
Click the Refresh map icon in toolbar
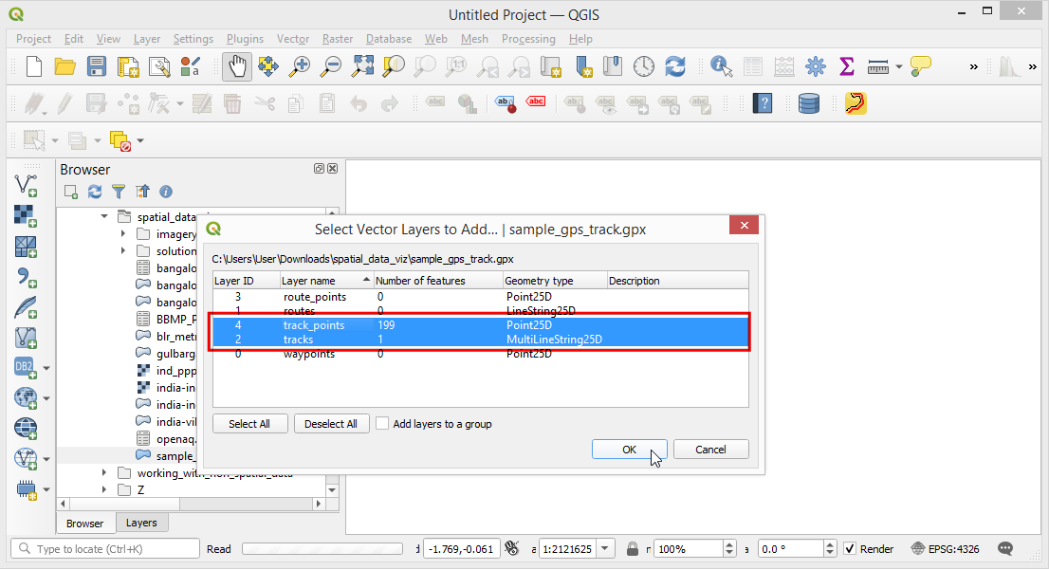click(x=675, y=67)
